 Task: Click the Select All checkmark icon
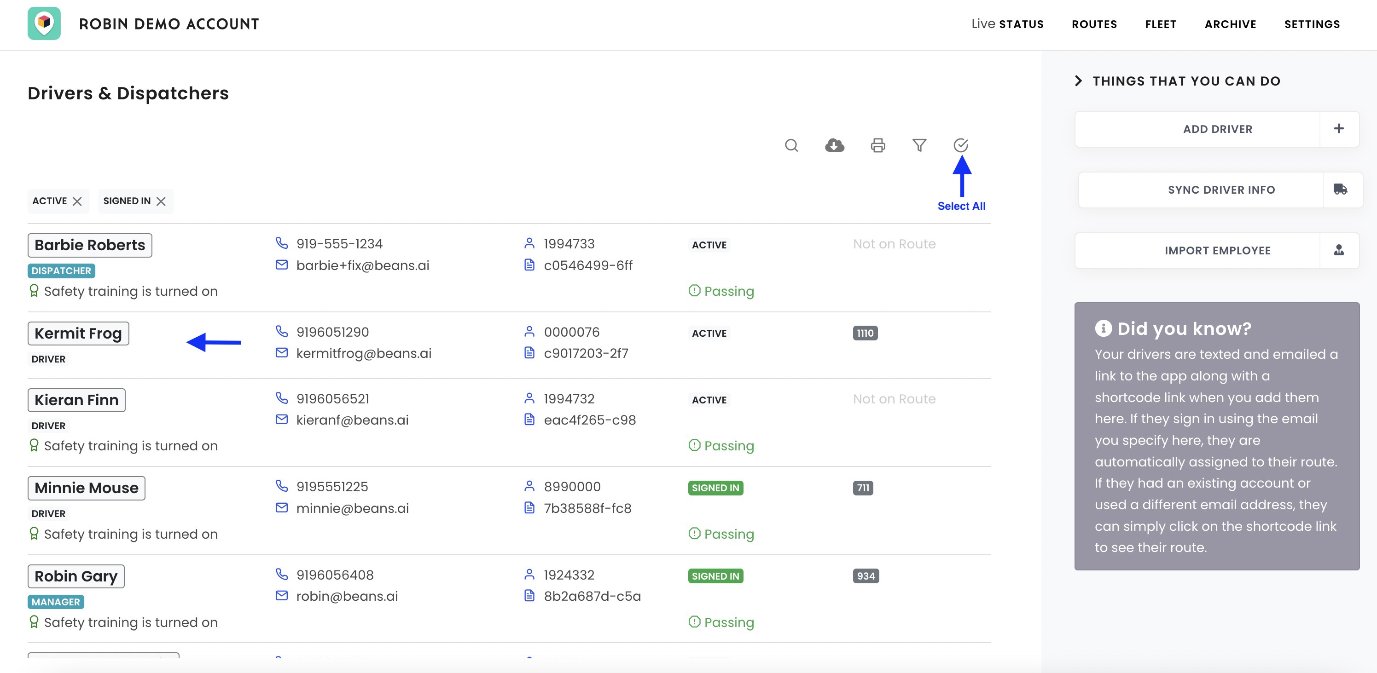961,145
